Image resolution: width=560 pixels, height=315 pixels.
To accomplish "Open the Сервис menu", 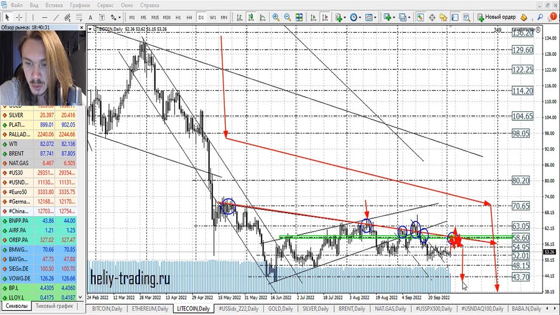I will click(x=105, y=5).
